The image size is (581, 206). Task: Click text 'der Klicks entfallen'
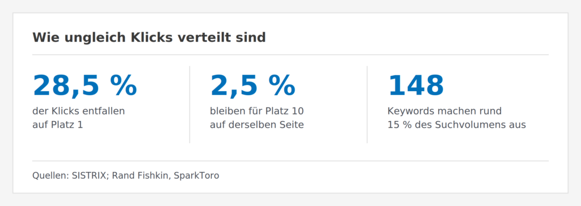78,111
